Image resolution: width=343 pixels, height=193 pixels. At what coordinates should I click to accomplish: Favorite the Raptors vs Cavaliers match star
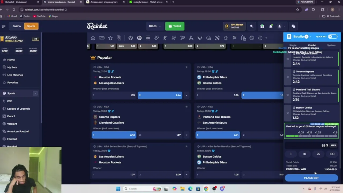(x=187, y=107)
